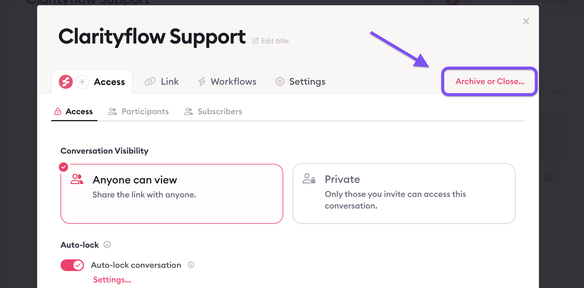Viewport: 584px width, 288px height.
Task: Disable the Auto-lock conversation toggle
Action: pos(72,265)
